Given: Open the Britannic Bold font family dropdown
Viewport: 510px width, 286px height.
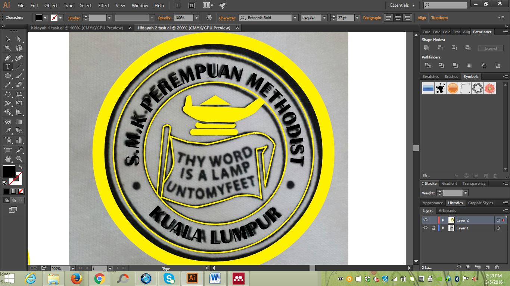Looking at the screenshot, I should tap(295, 18).
